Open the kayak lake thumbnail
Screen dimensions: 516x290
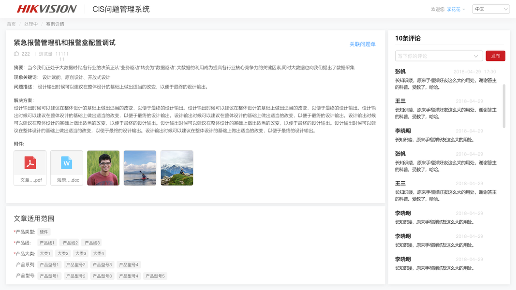point(140,168)
